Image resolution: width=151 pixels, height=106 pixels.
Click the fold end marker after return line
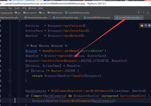point(10,81)
